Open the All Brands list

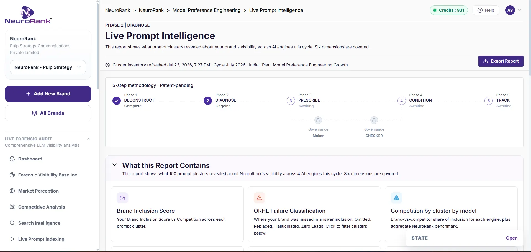click(48, 113)
